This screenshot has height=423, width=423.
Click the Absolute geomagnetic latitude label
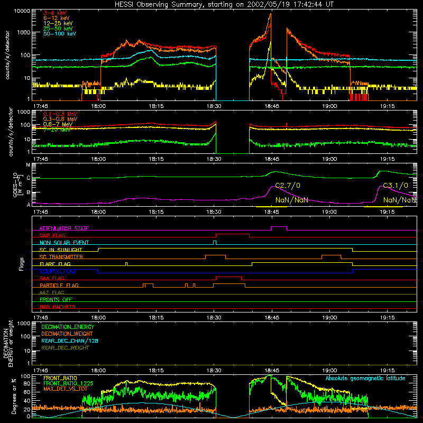[x=365, y=379]
